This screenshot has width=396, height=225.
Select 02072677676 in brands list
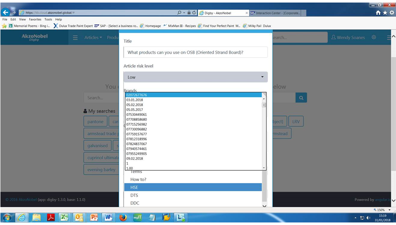(x=193, y=95)
